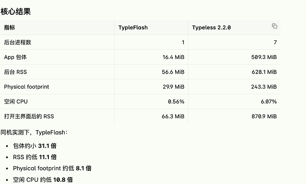Select the App 包体 row label

(15, 57)
